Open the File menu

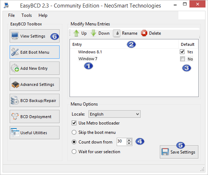(x=11, y=15)
